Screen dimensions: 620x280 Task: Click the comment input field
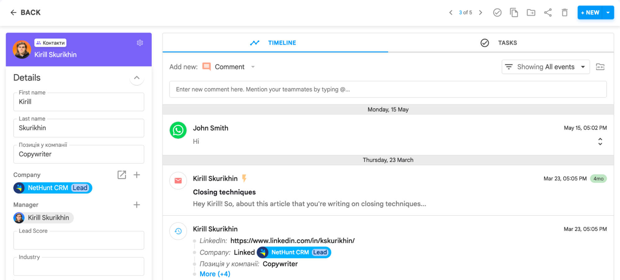pos(388,89)
